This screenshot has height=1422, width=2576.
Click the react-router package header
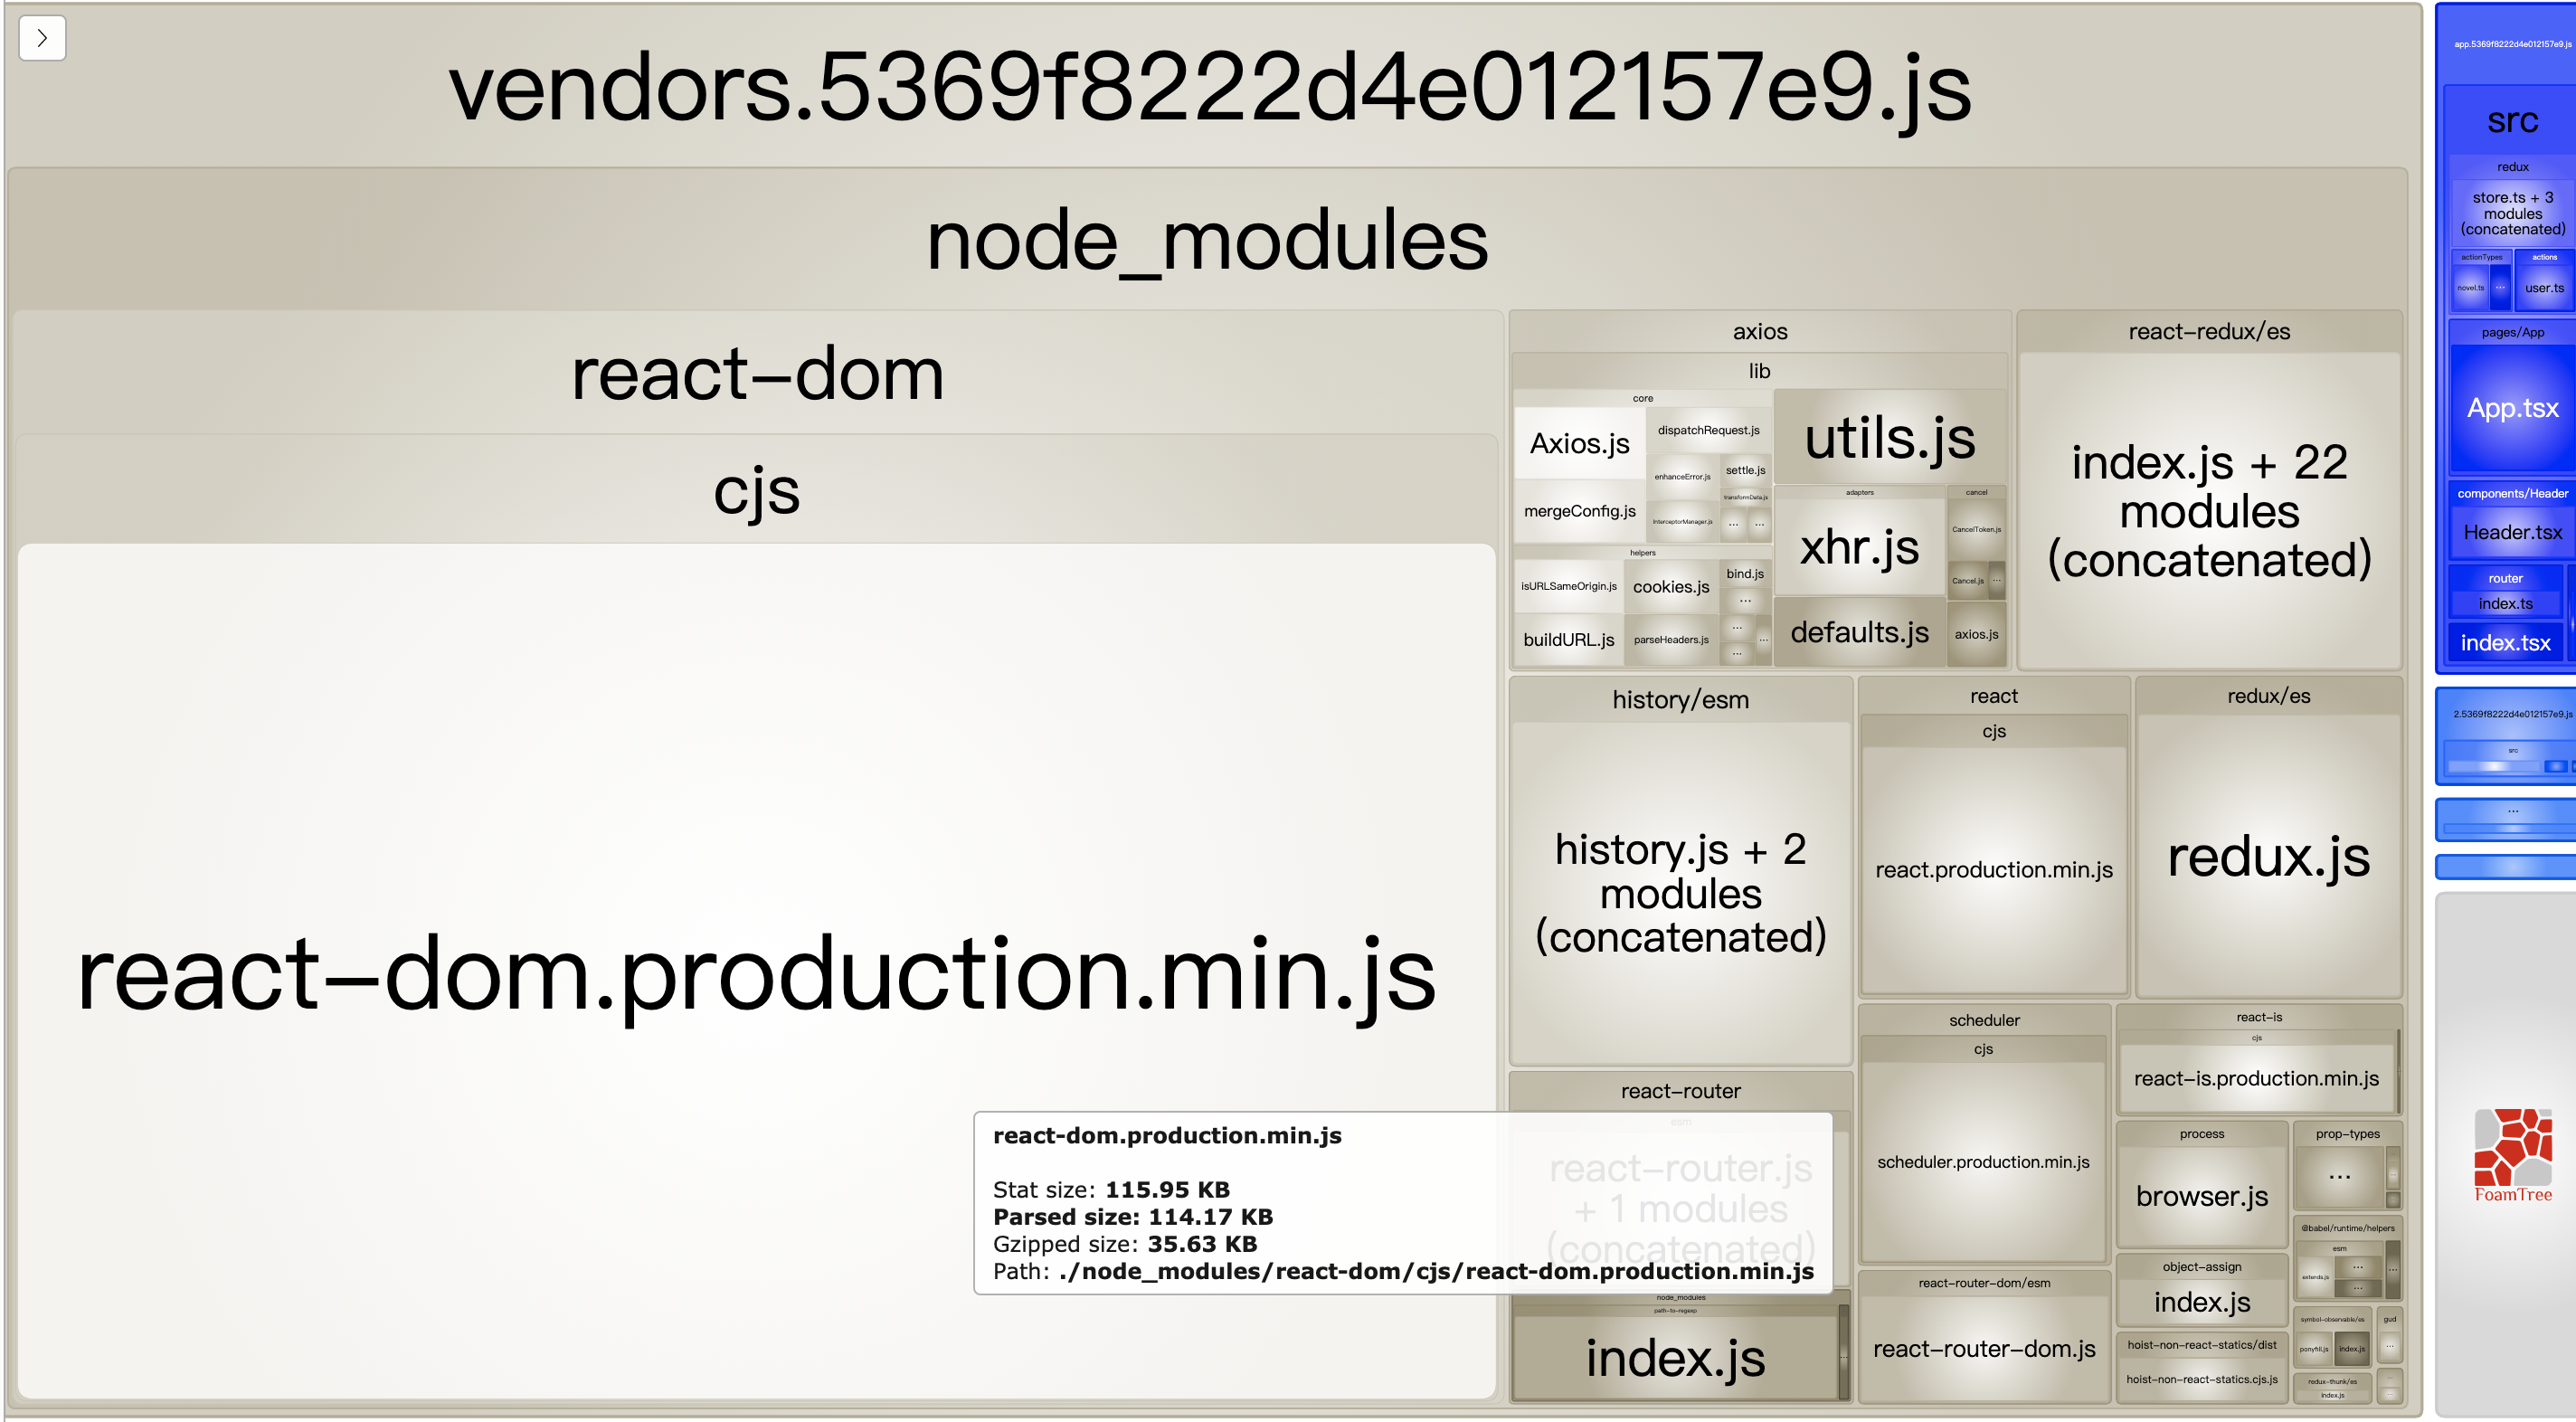tap(1680, 1092)
